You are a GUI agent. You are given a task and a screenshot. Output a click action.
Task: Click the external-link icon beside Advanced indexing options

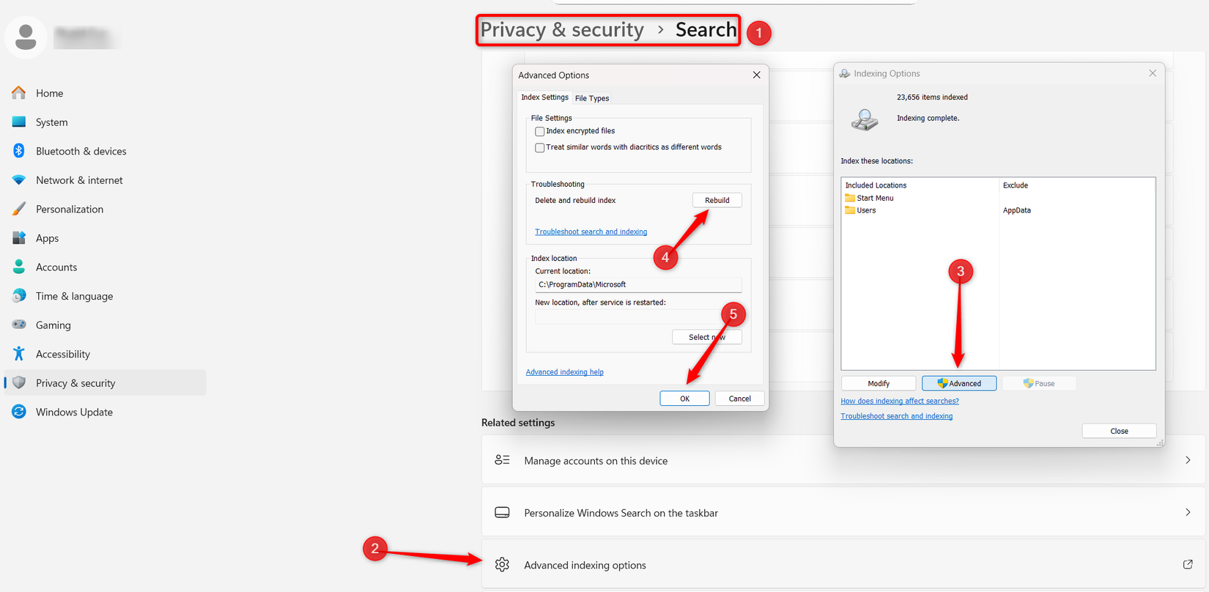(x=1187, y=564)
